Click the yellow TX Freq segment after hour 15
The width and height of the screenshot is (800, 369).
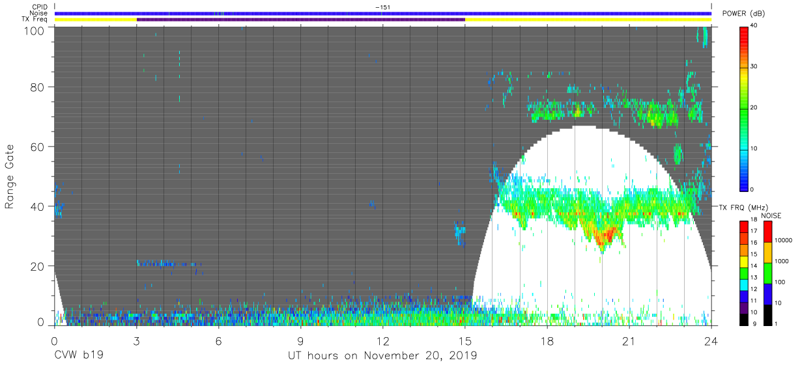[588, 20]
